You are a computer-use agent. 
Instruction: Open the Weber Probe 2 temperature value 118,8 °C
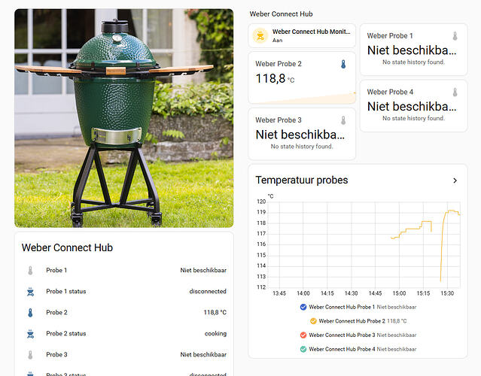(275, 79)
